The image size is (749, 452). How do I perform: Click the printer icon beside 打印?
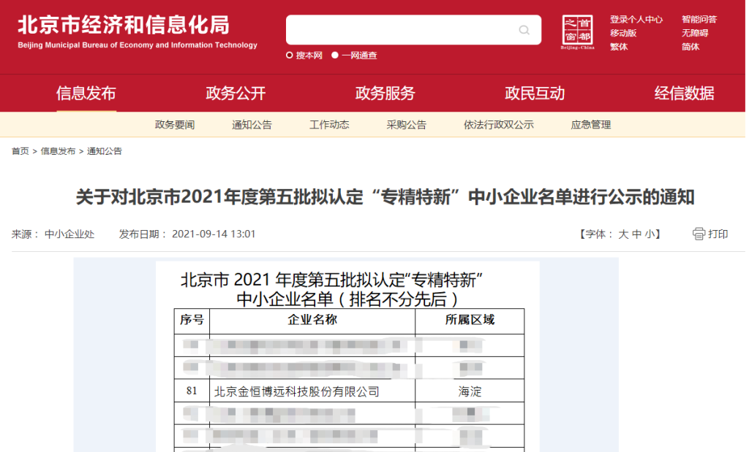point(699,234)
